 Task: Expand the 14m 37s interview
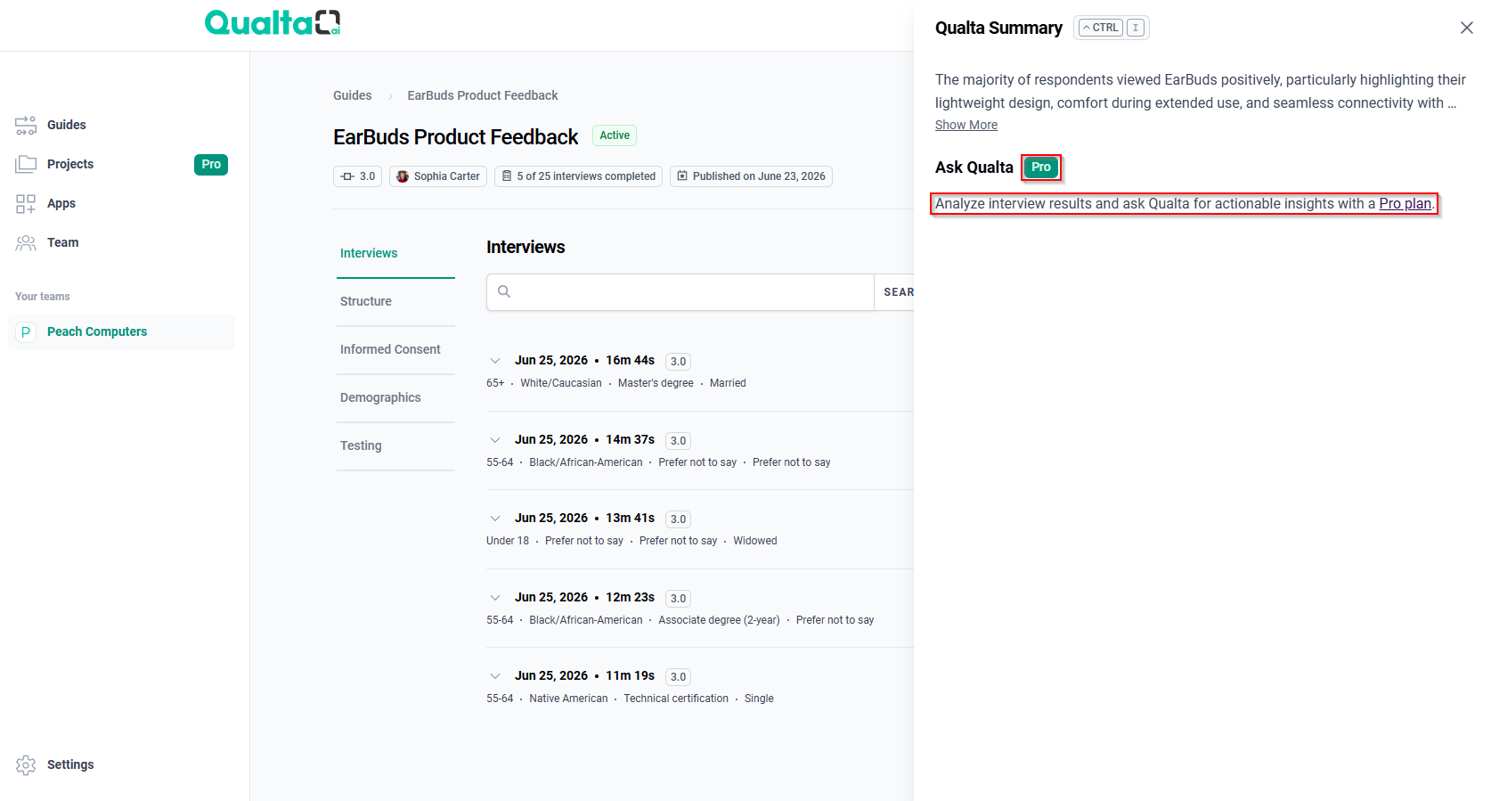[495, 440]
